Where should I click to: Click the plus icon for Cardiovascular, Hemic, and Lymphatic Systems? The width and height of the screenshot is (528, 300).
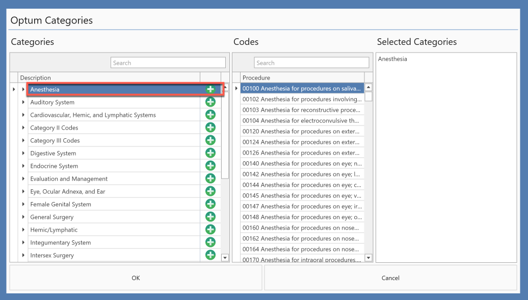click(210, 115)
